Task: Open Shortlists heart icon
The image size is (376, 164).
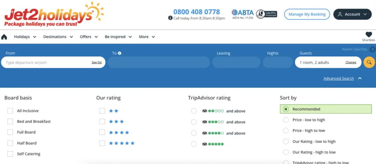Action: [369, 35]
